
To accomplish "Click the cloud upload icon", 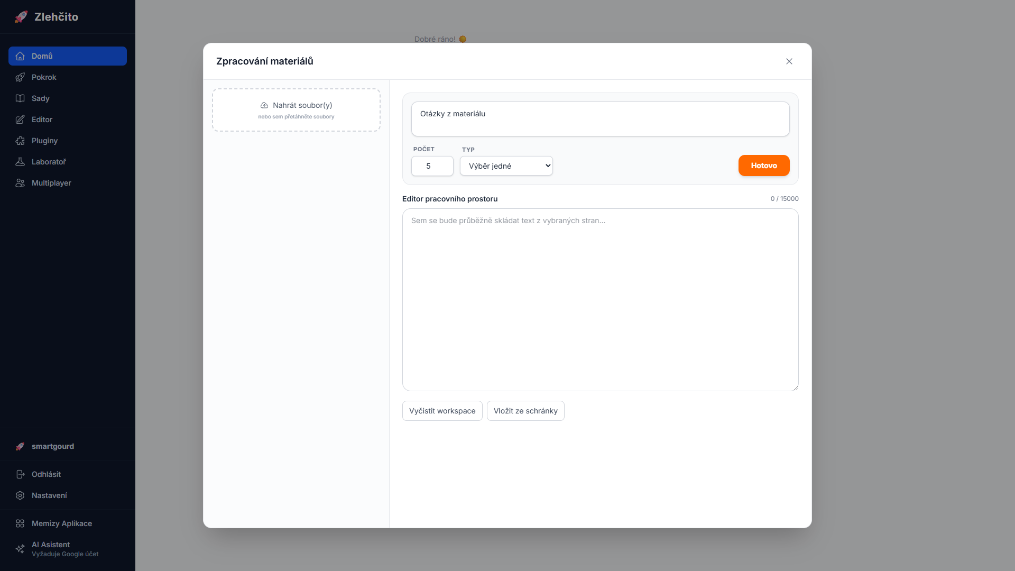I will (x=264, y=105).
